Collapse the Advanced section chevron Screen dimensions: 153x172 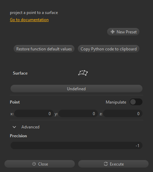coord(14,127)
